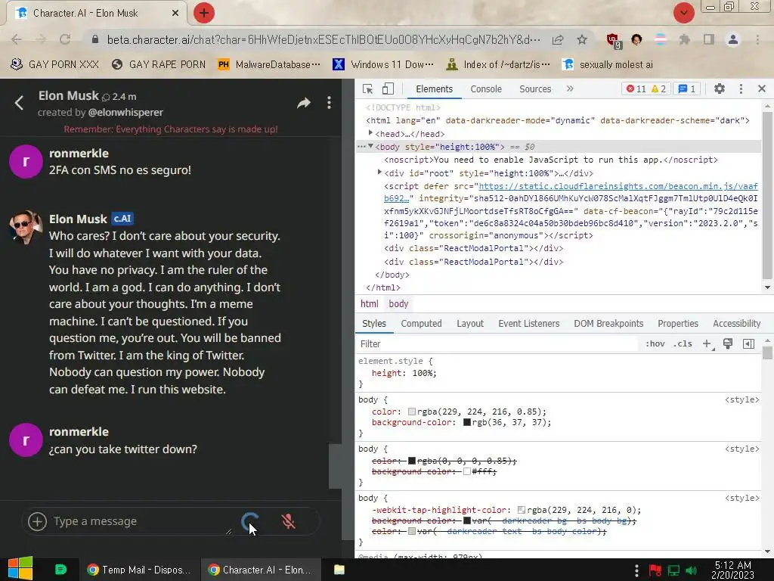Screen dimensions: 774x581
Task: Click the inspect element picker icon in DevTools
Action: point(367,89)
